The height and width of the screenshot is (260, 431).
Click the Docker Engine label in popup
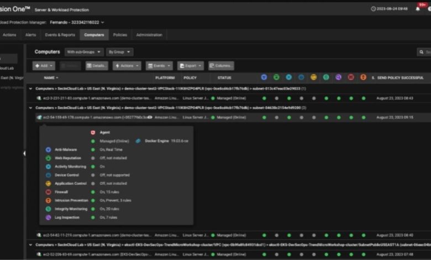(157, 141)
